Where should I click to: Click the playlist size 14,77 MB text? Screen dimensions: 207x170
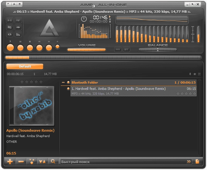tap(50, 74)
